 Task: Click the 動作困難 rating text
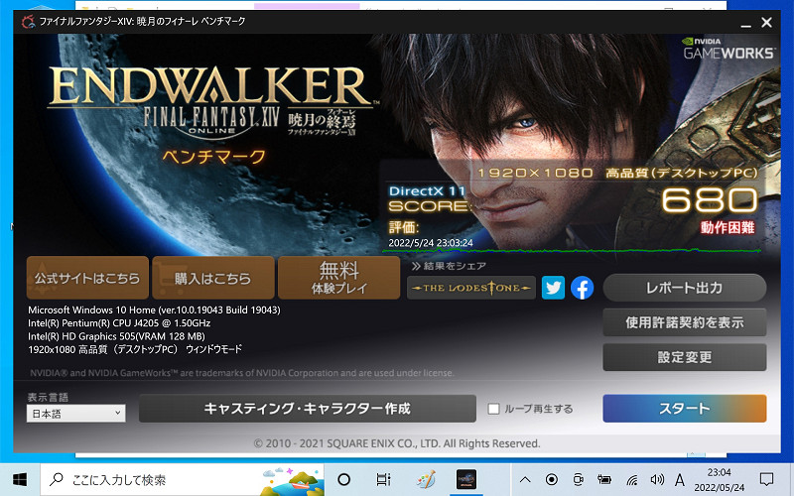pos(728,228)
